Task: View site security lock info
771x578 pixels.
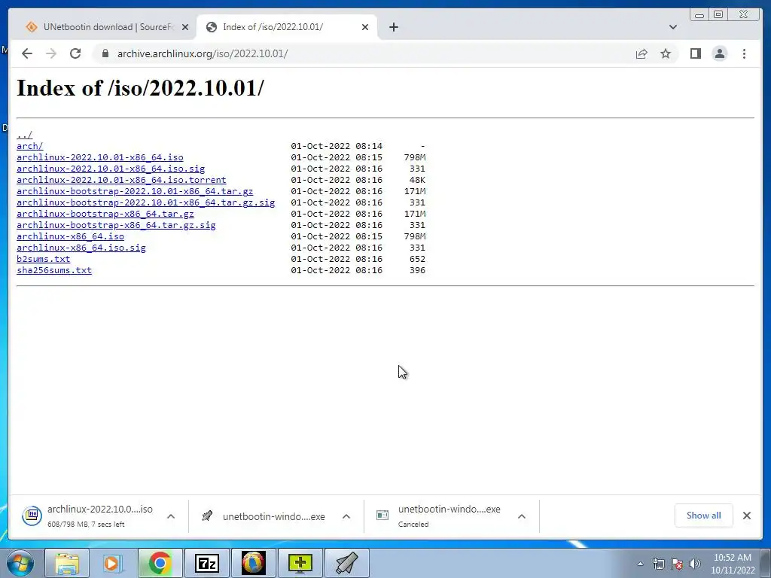Action: pyautogui.click(x=105, y=53)
